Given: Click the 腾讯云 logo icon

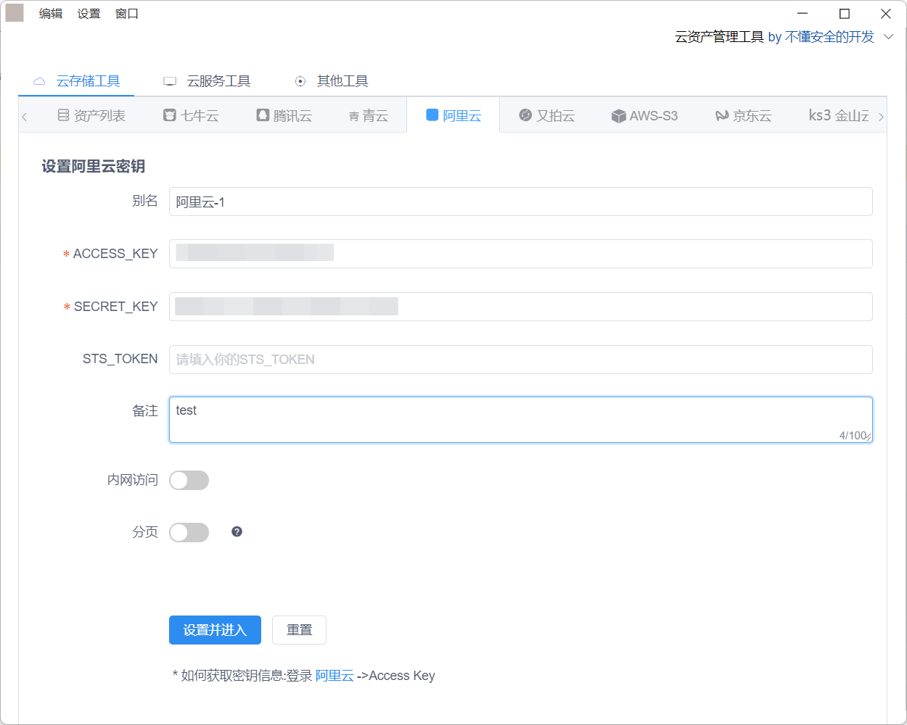Looking at the screenshot, I should click(263, 115).
